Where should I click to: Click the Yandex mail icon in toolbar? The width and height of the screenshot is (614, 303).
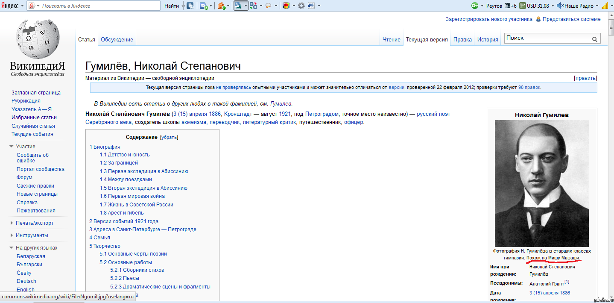(205, 6)
